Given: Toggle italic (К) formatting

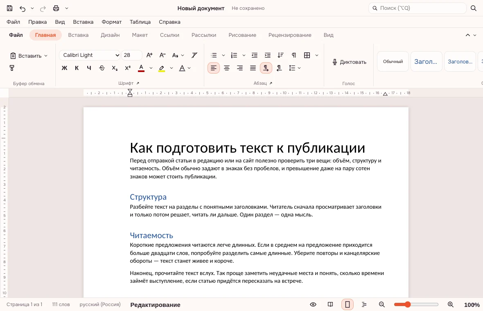Looking at the screenshot, I should 77,68.
